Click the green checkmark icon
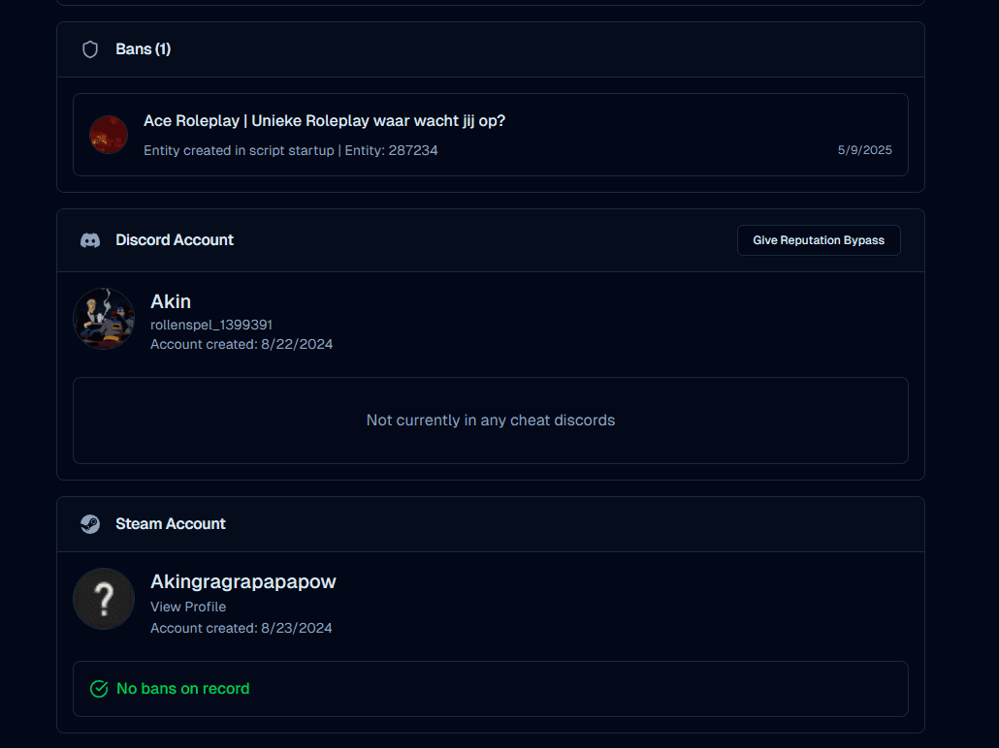 pyautogui.click(x=99, y=689)
